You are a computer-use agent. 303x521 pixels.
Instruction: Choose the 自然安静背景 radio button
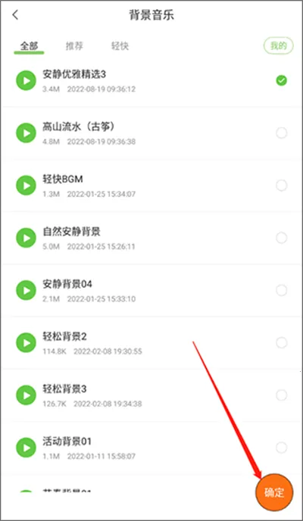click(281, 238)
